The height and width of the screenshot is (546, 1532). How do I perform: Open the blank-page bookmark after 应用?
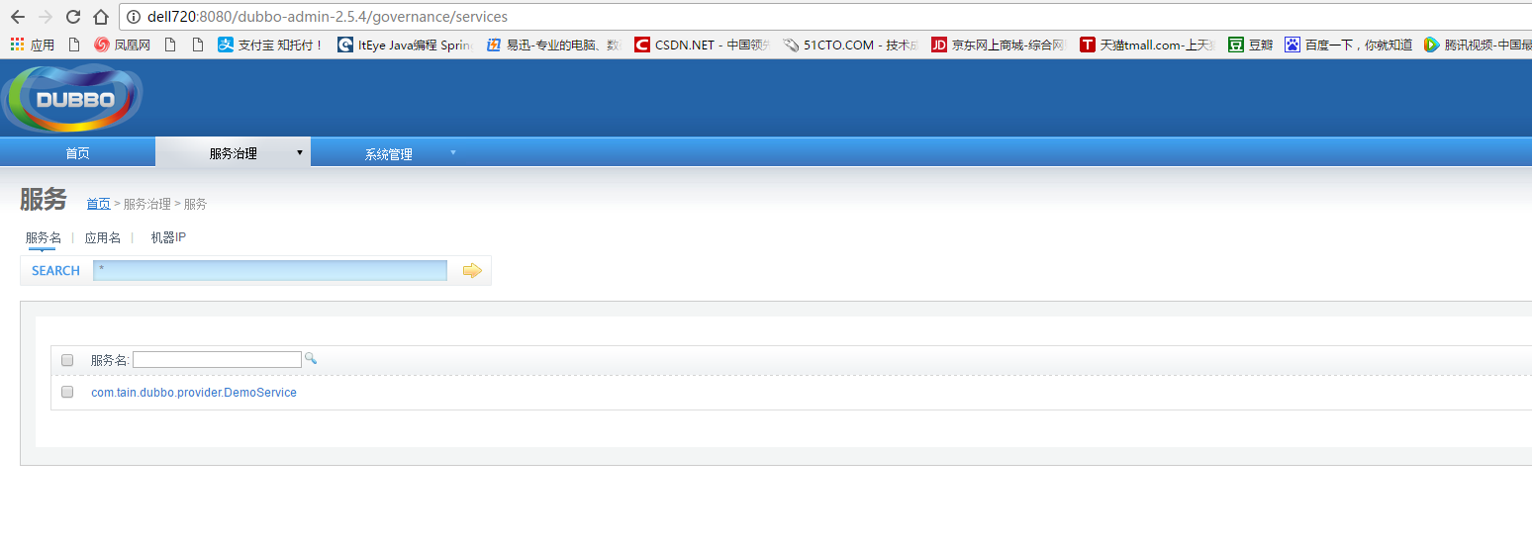click(74, 45)
